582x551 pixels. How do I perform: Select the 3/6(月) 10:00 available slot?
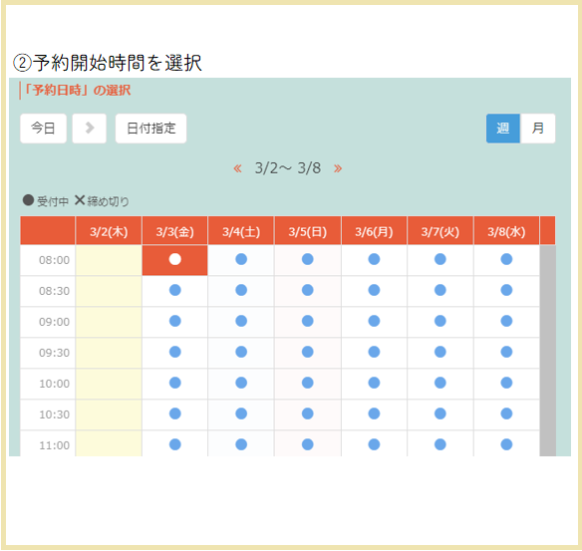click(x=374, y=383)
